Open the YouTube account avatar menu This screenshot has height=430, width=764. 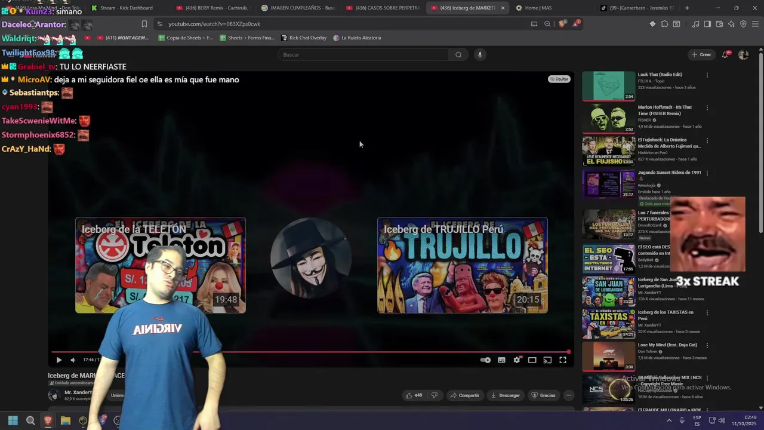point(743,54)
